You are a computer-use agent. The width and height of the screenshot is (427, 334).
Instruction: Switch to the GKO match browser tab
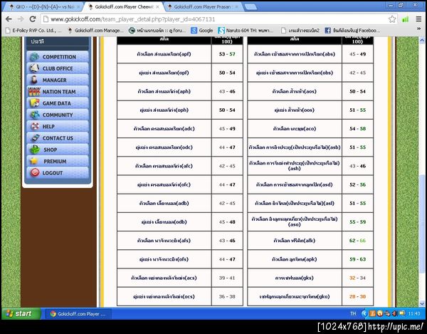43,7
